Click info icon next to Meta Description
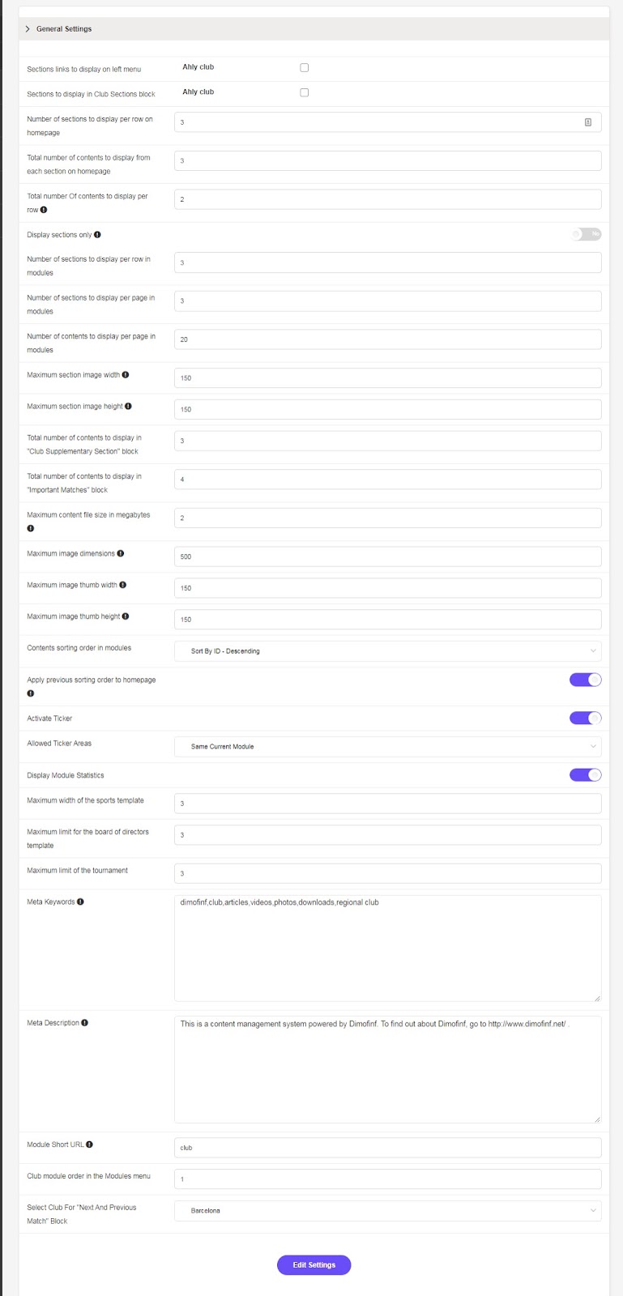The image size is (623, 1296). pos(85,1023)
